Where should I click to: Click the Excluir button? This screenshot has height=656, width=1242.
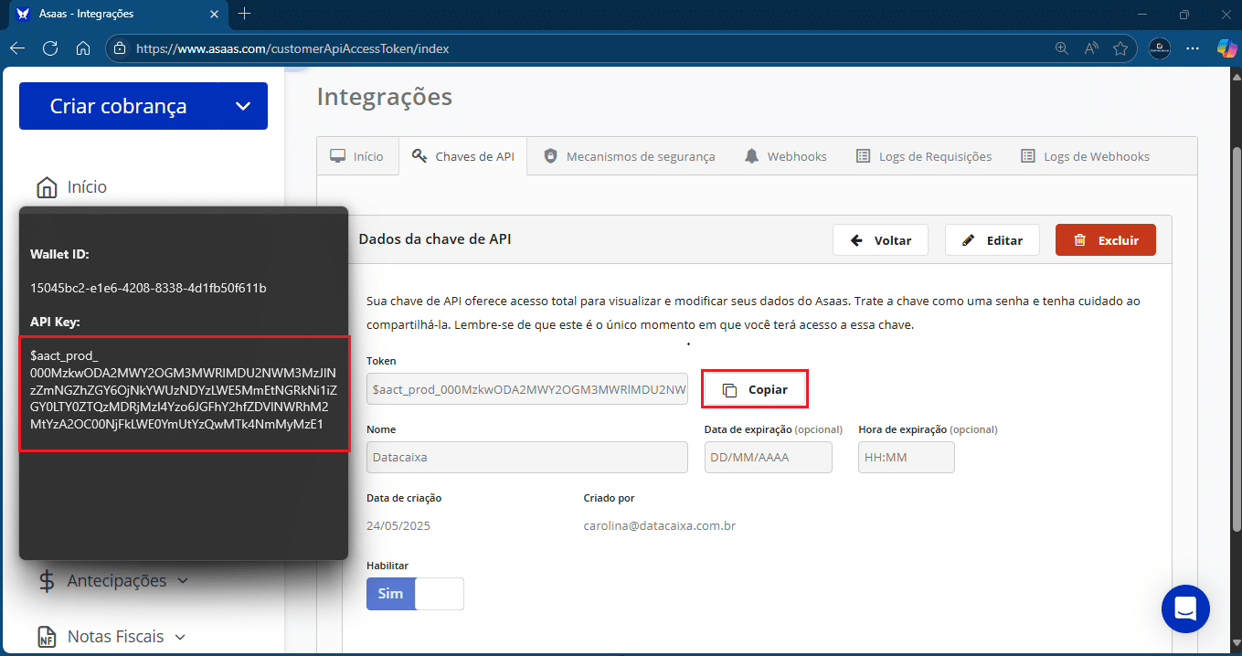pyautogui.click(x=1105, y=239)
